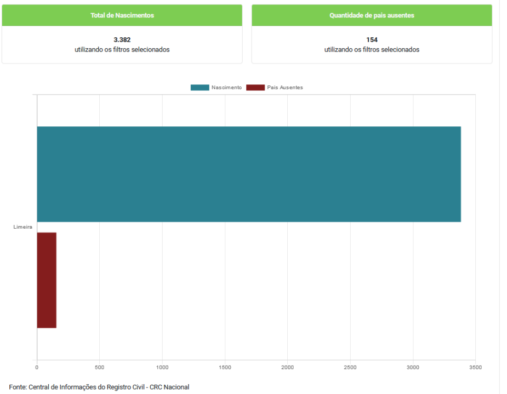Toggle the Pais Ausentes legend color box
This screenshot has height=394, width=507.
click(x=255, y=88)
